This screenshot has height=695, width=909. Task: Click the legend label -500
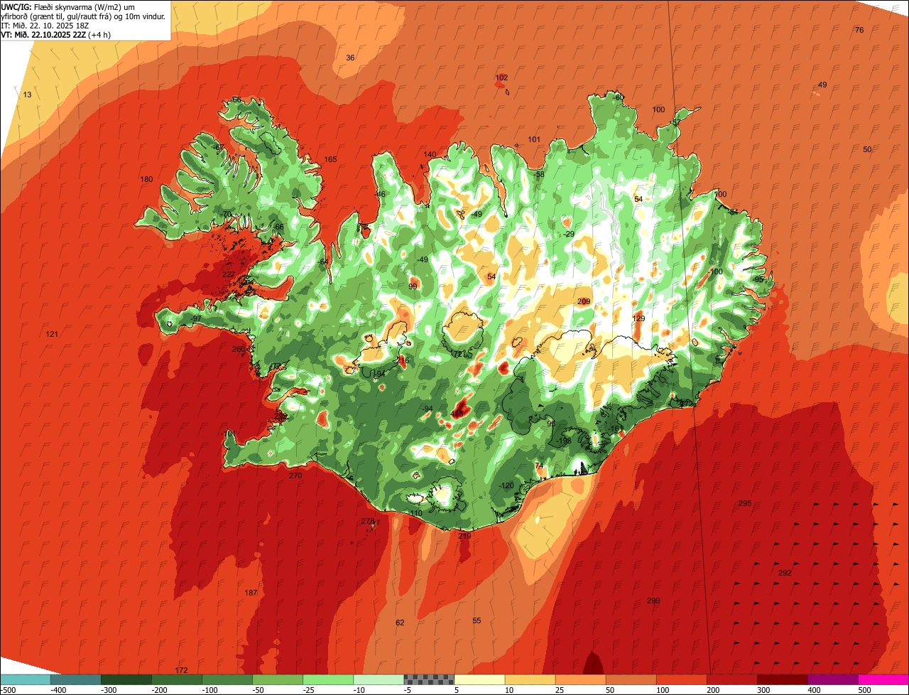click(x=9, y=689)
